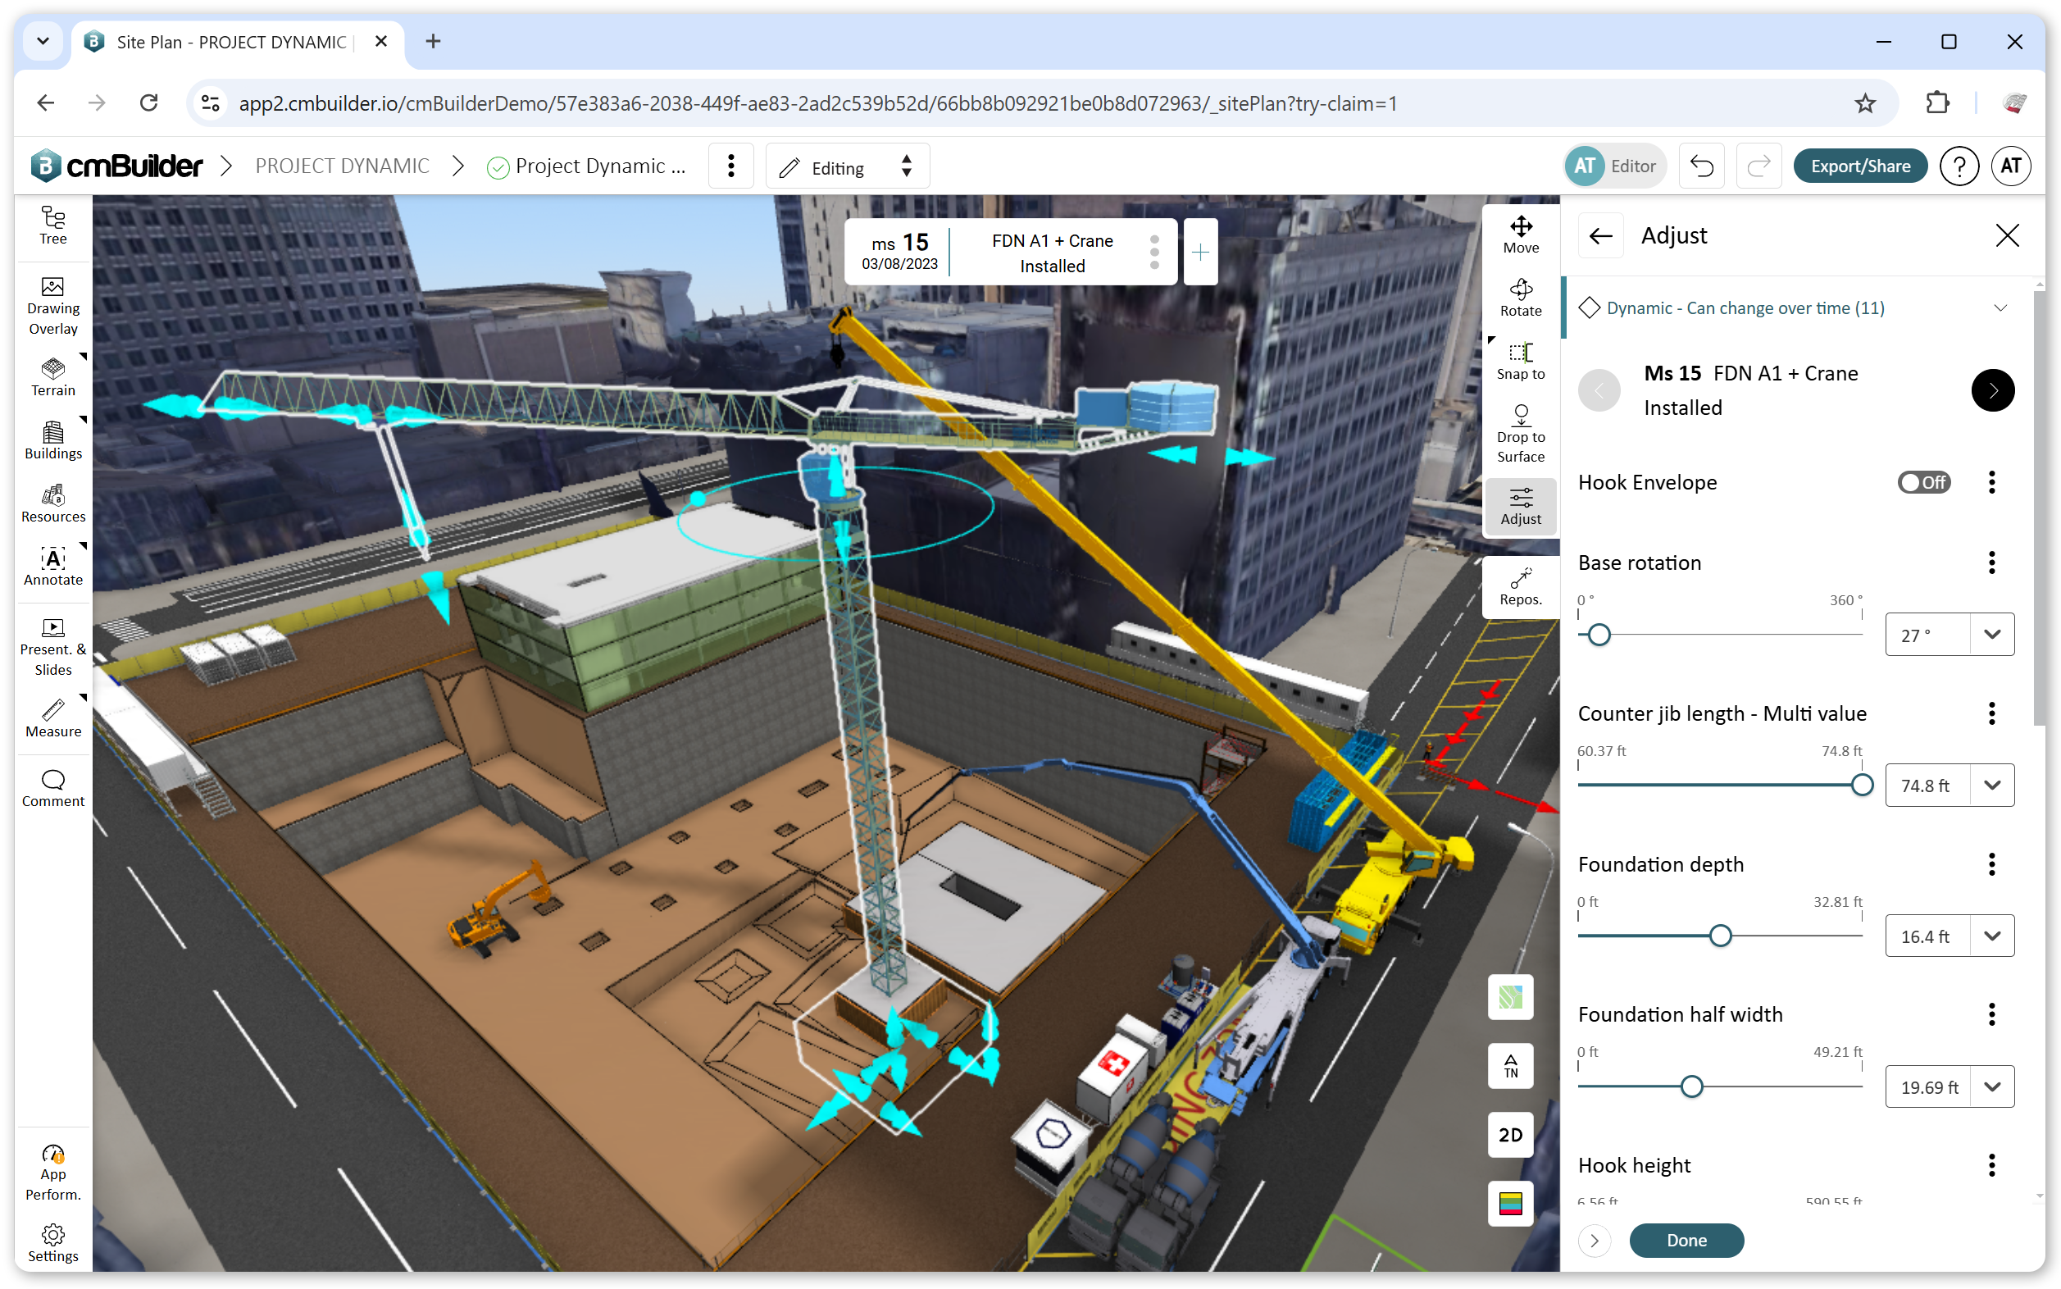Select the Rotate tool
This screenshot has height=1289, width=2061.
pyautogui.click(x=1521, y=298)
